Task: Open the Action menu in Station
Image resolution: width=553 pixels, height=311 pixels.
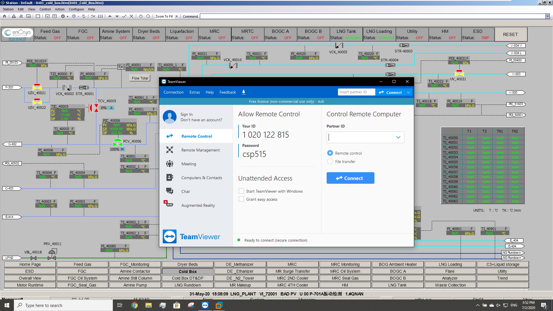Action: coord(60,9)
